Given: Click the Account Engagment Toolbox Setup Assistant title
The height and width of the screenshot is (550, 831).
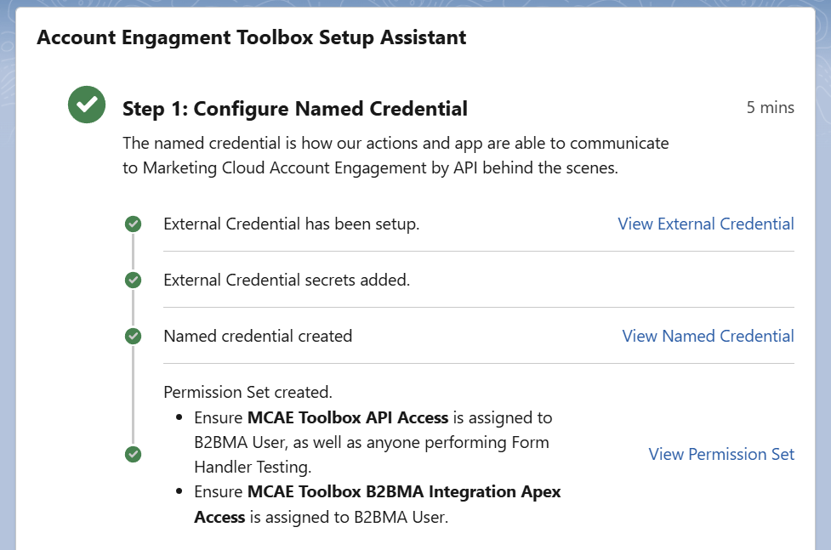Looking at the screenshot, I should (x=252, y=37).
